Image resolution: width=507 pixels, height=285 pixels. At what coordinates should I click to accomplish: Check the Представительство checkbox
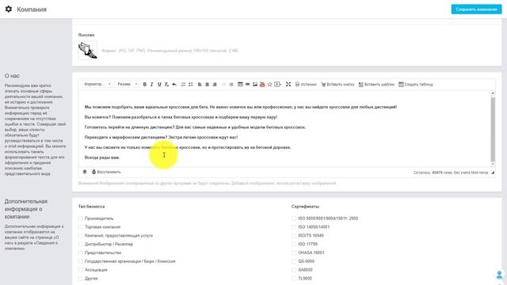tap(81, 253)
